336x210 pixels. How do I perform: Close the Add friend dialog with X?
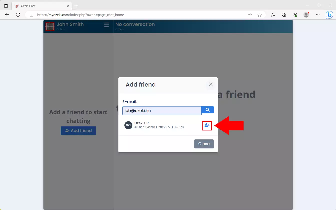pyautogui.click(x=211, y=84)
